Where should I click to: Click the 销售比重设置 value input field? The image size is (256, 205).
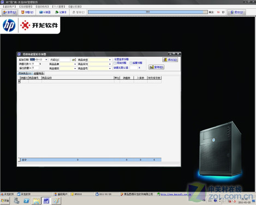click(134, 68)
